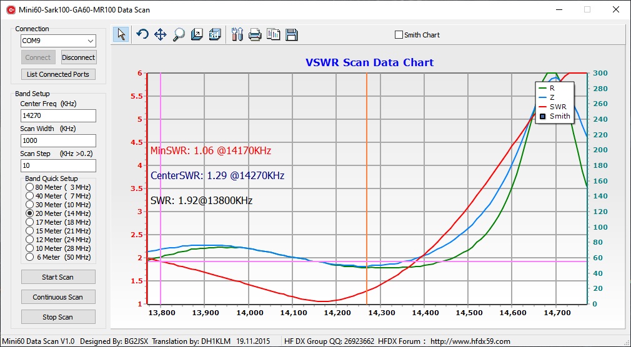The image size is (631, 347).
Task: Click the Mini60 Data Scan V1.0 status text
Action: coord(38,341)
